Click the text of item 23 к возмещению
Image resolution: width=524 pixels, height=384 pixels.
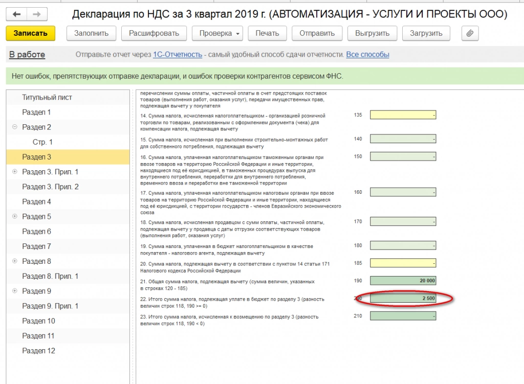point(229,320)
